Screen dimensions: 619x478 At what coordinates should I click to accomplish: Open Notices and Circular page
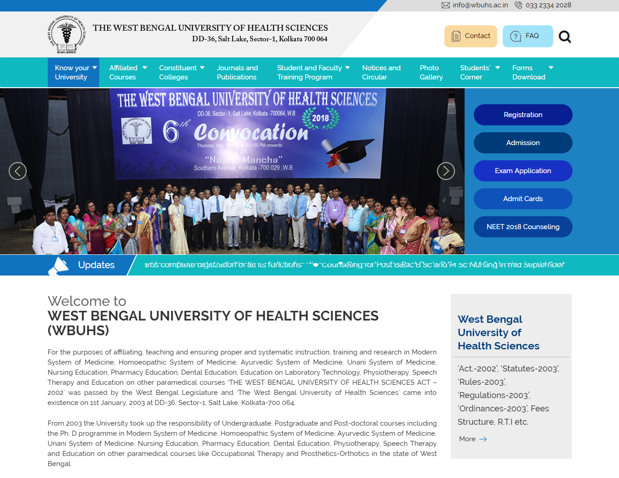[x=381, y=73]
